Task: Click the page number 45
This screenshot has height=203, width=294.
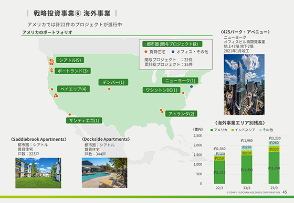Action: click(285, 192)
